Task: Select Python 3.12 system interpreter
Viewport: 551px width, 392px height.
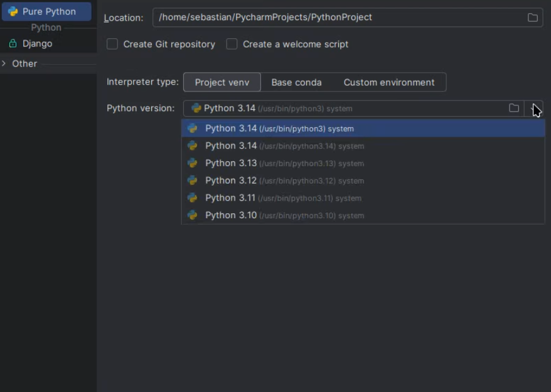Action: 363,181
